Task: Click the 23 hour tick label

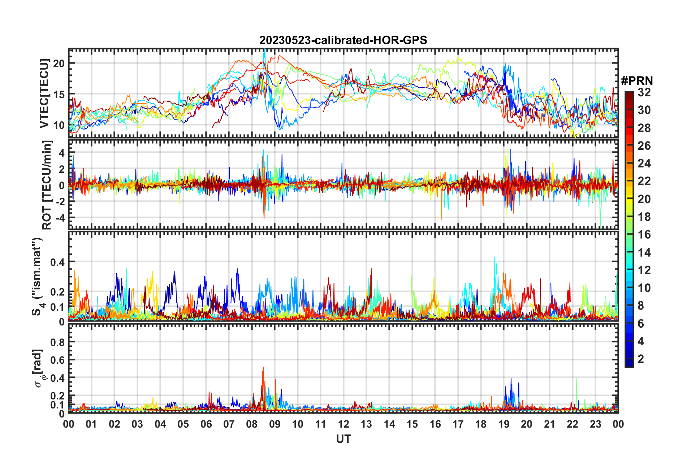Action: click(x=595, y=424)
